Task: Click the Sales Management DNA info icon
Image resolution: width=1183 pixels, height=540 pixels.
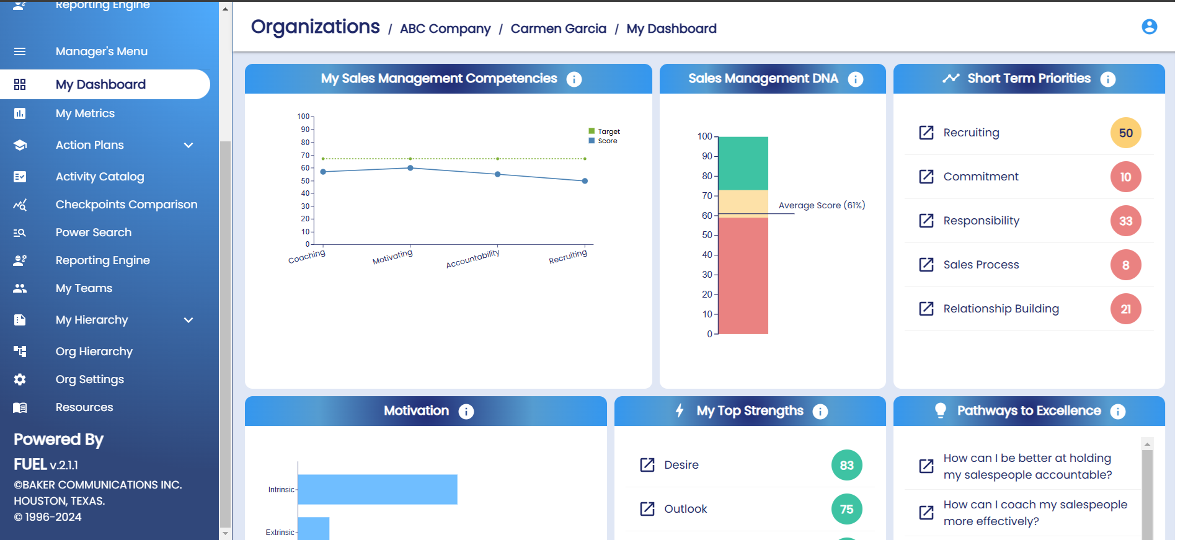Action: 855,79
